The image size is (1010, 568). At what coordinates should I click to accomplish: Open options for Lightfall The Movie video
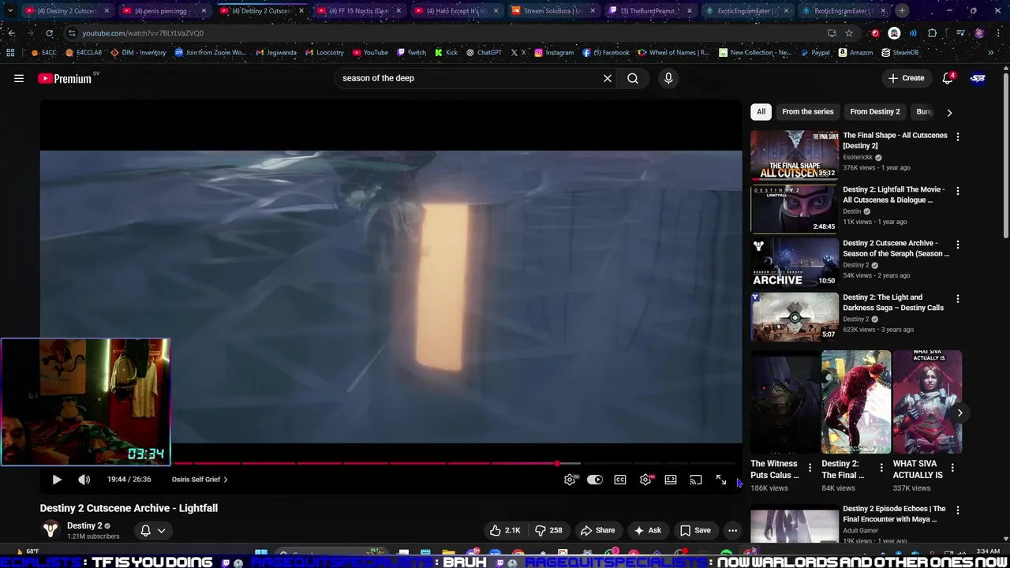958,191
